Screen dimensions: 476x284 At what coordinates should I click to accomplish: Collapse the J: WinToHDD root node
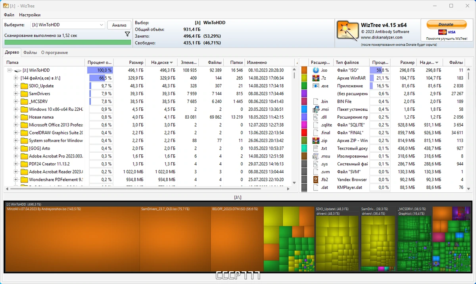pos(10,70)
